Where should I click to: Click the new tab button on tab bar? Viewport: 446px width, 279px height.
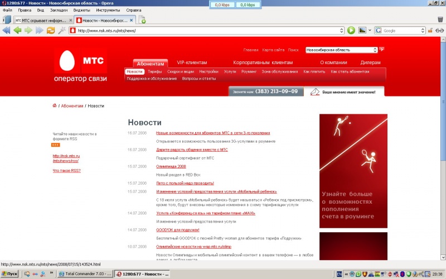[x=143, y=21]
